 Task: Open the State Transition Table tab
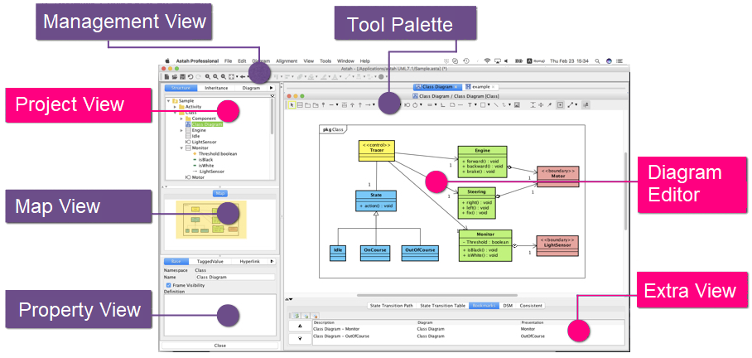point(442,306)
